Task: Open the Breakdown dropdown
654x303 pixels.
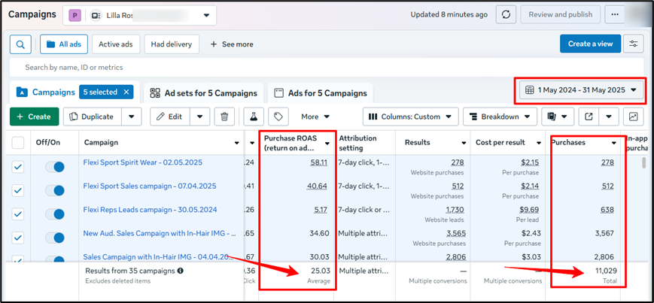Action: coord(500,117)
